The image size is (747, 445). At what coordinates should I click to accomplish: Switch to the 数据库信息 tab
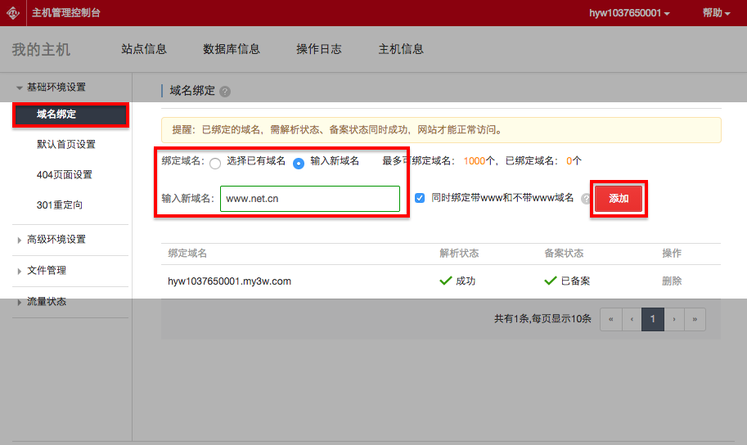pos(231,49)
